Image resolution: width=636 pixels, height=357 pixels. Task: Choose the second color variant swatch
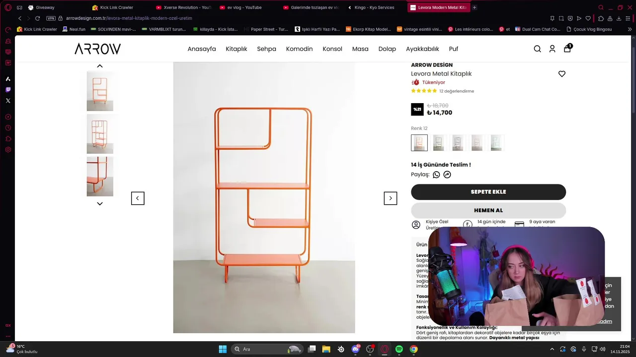tap(438, 143)
